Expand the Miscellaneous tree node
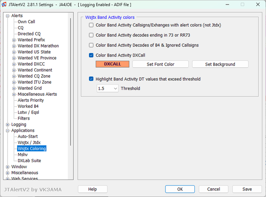The image size is (266, 197). (7, 173)
